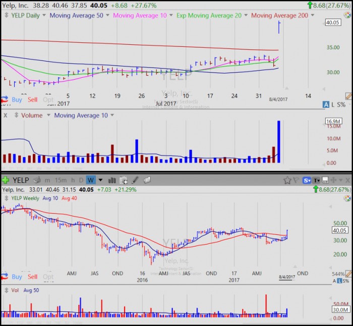The width and height of the screenshot is (353, 326).
Task: Click the Avg 50 label in Vol pane
Action: [31, 290]
